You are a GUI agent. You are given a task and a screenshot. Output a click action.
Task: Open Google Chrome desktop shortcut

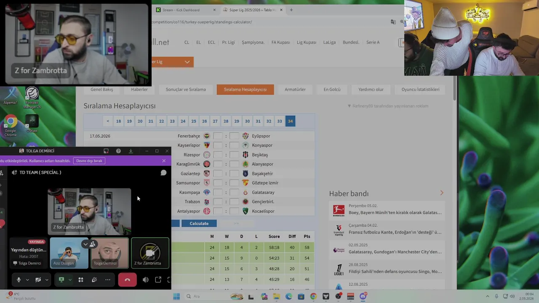click(11, 126)
